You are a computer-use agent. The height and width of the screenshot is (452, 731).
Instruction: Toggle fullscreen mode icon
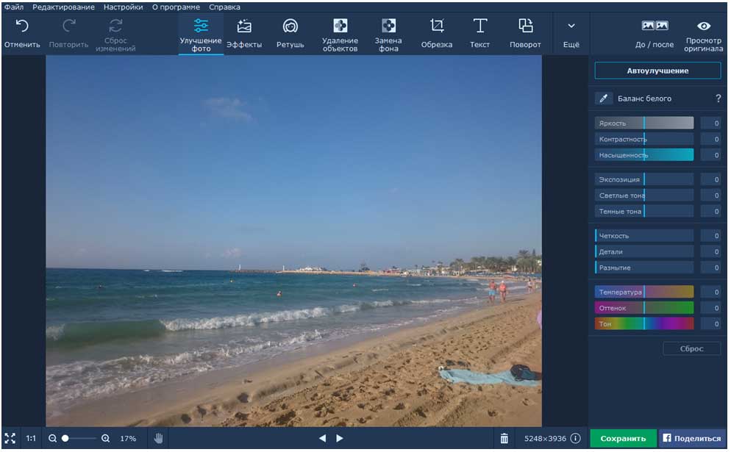click(10, 438)
